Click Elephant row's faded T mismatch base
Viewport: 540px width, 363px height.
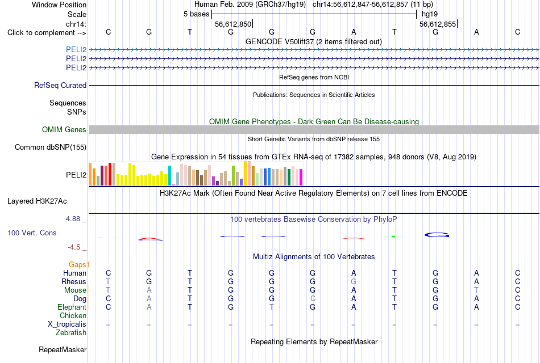point(272,307)
